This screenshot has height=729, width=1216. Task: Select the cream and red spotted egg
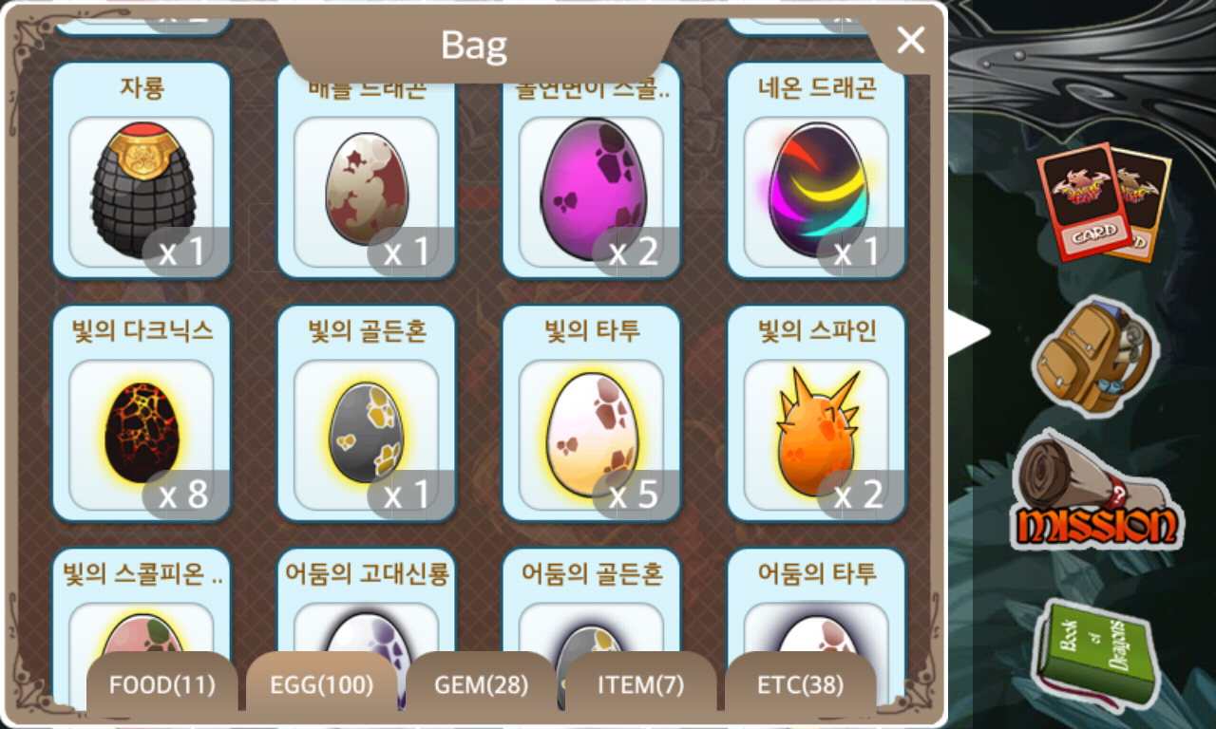[x=367, y=170]
